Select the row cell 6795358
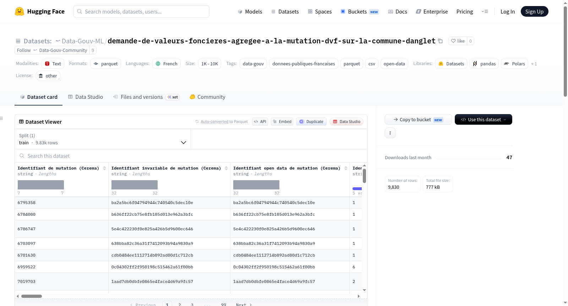This screenshot has width=568, height=306. coord(62,203)
